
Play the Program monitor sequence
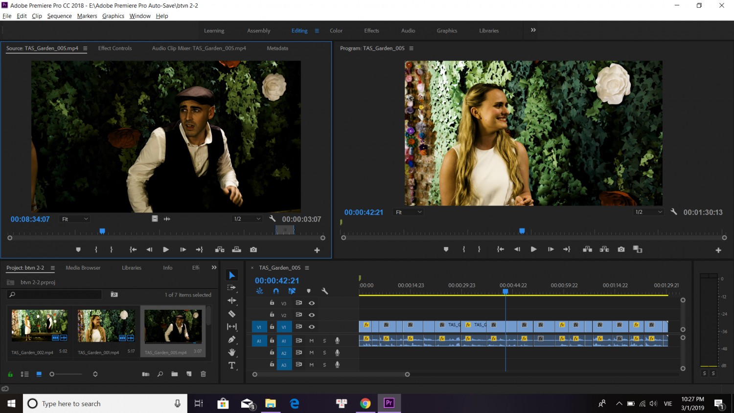point(534,249)
